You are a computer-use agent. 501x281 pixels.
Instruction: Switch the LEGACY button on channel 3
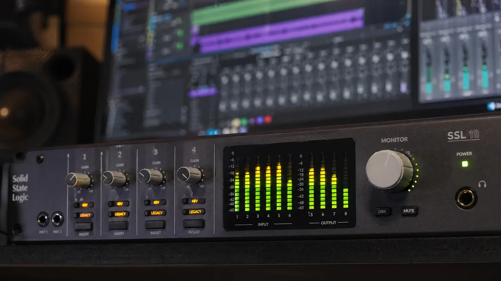156,213
